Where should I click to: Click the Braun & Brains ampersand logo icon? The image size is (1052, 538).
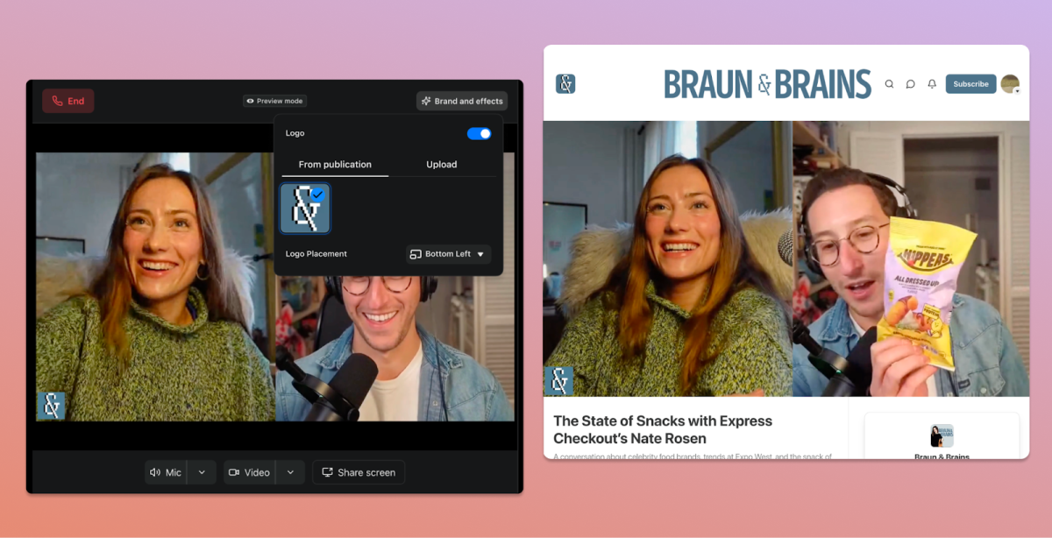tap(565, 84)
